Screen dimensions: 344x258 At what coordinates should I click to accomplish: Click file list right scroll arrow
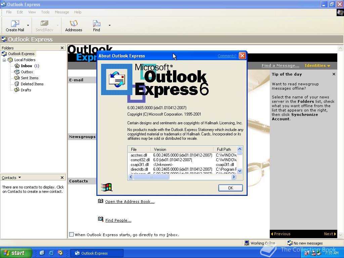coord(234,177)
